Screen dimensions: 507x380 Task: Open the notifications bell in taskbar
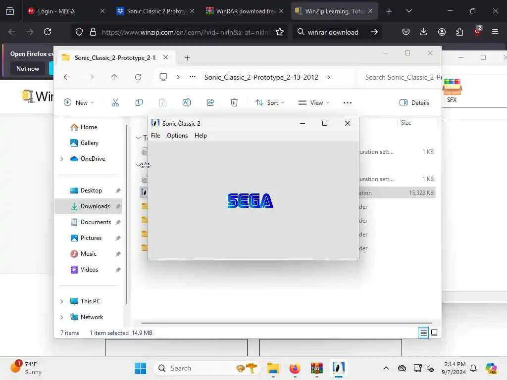tap(473, 368)
